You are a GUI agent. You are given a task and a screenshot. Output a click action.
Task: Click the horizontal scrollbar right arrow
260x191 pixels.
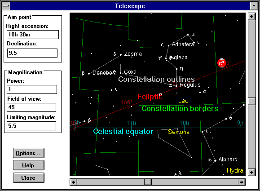click(x=242, y=182)
